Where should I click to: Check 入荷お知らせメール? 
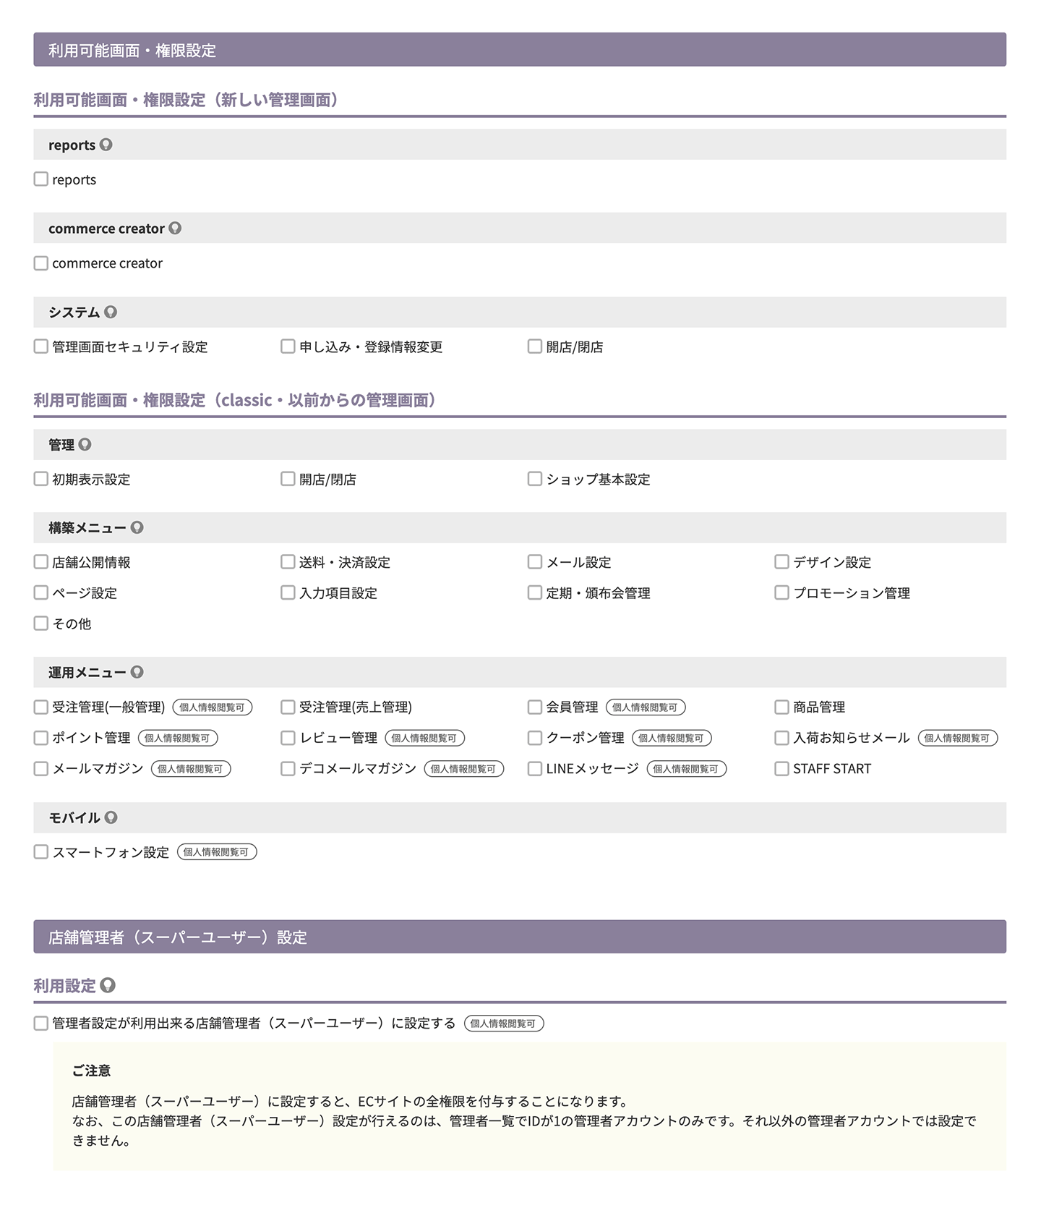[x=781, y=738]
